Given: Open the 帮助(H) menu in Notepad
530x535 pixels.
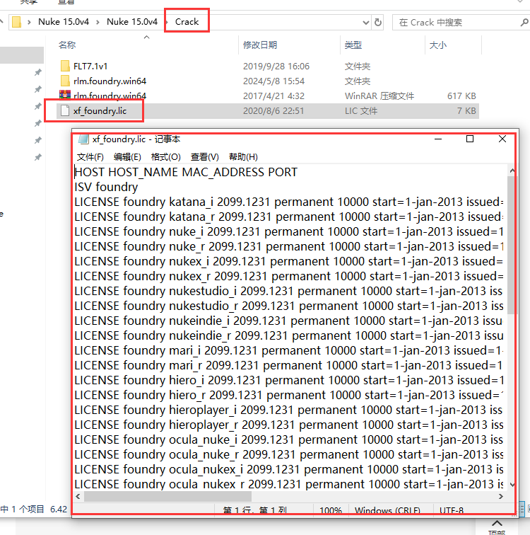Looking at the screenshot, I should pyautogui.click(x=243, y=157).
